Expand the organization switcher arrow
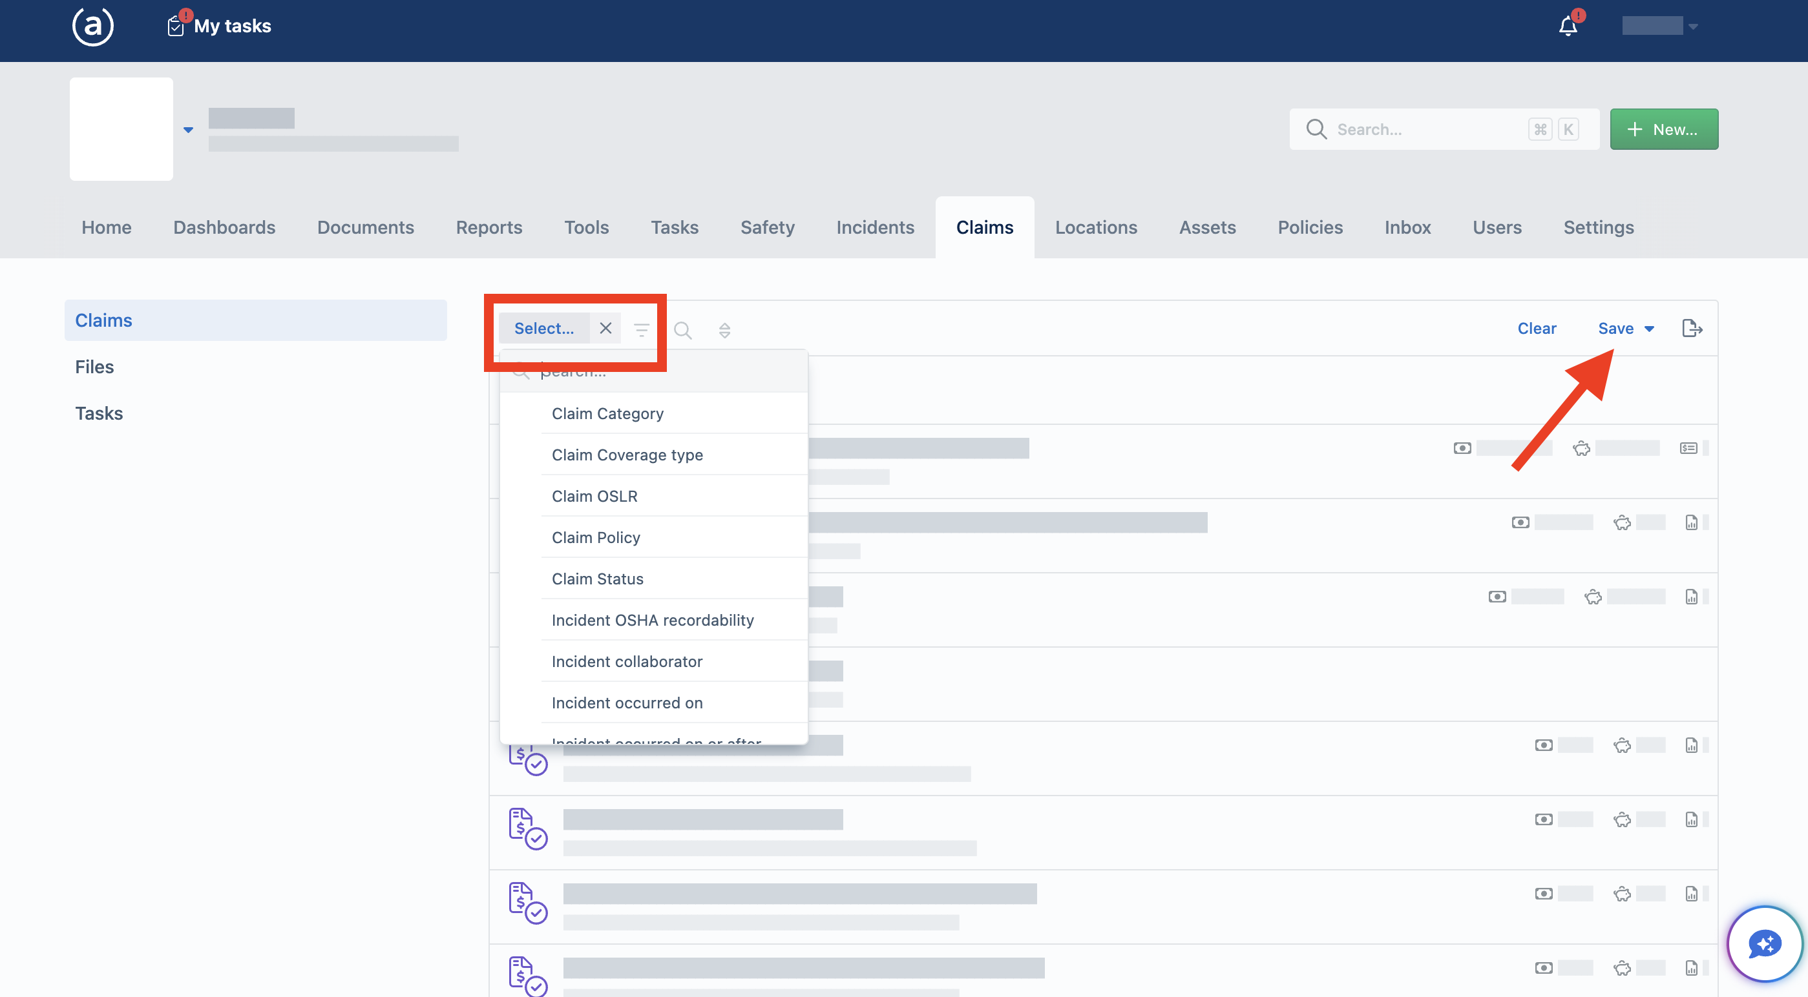 tap(188, 130)
